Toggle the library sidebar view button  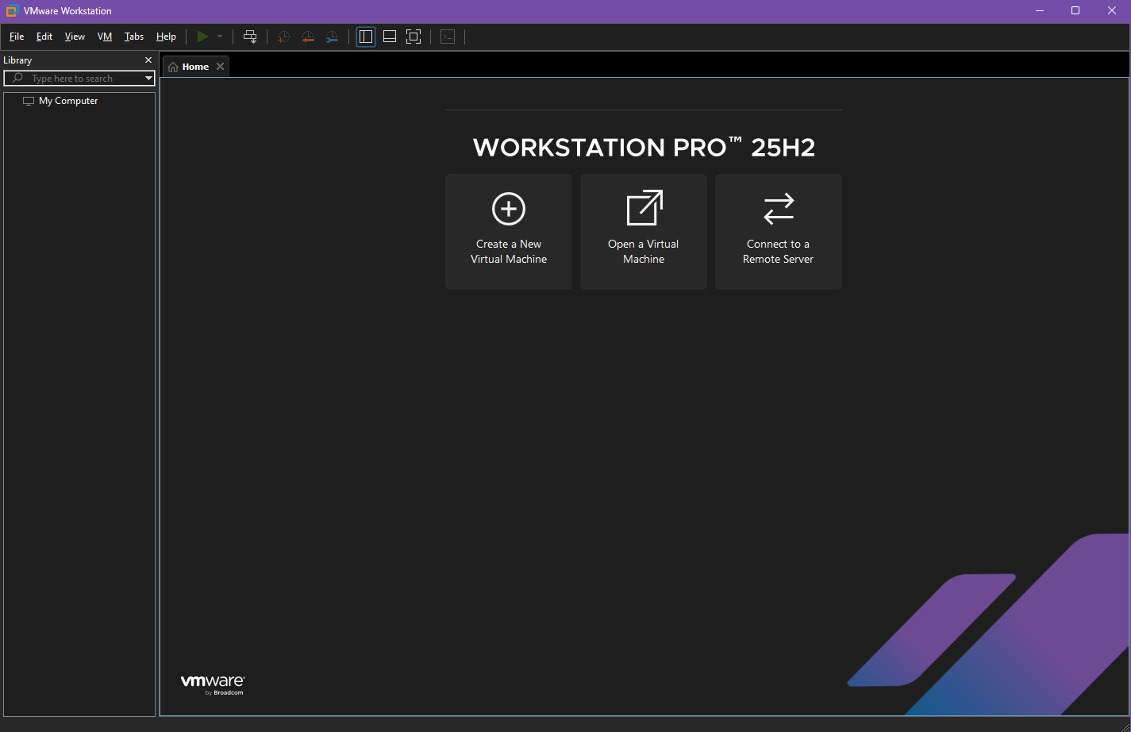[366, 37]
